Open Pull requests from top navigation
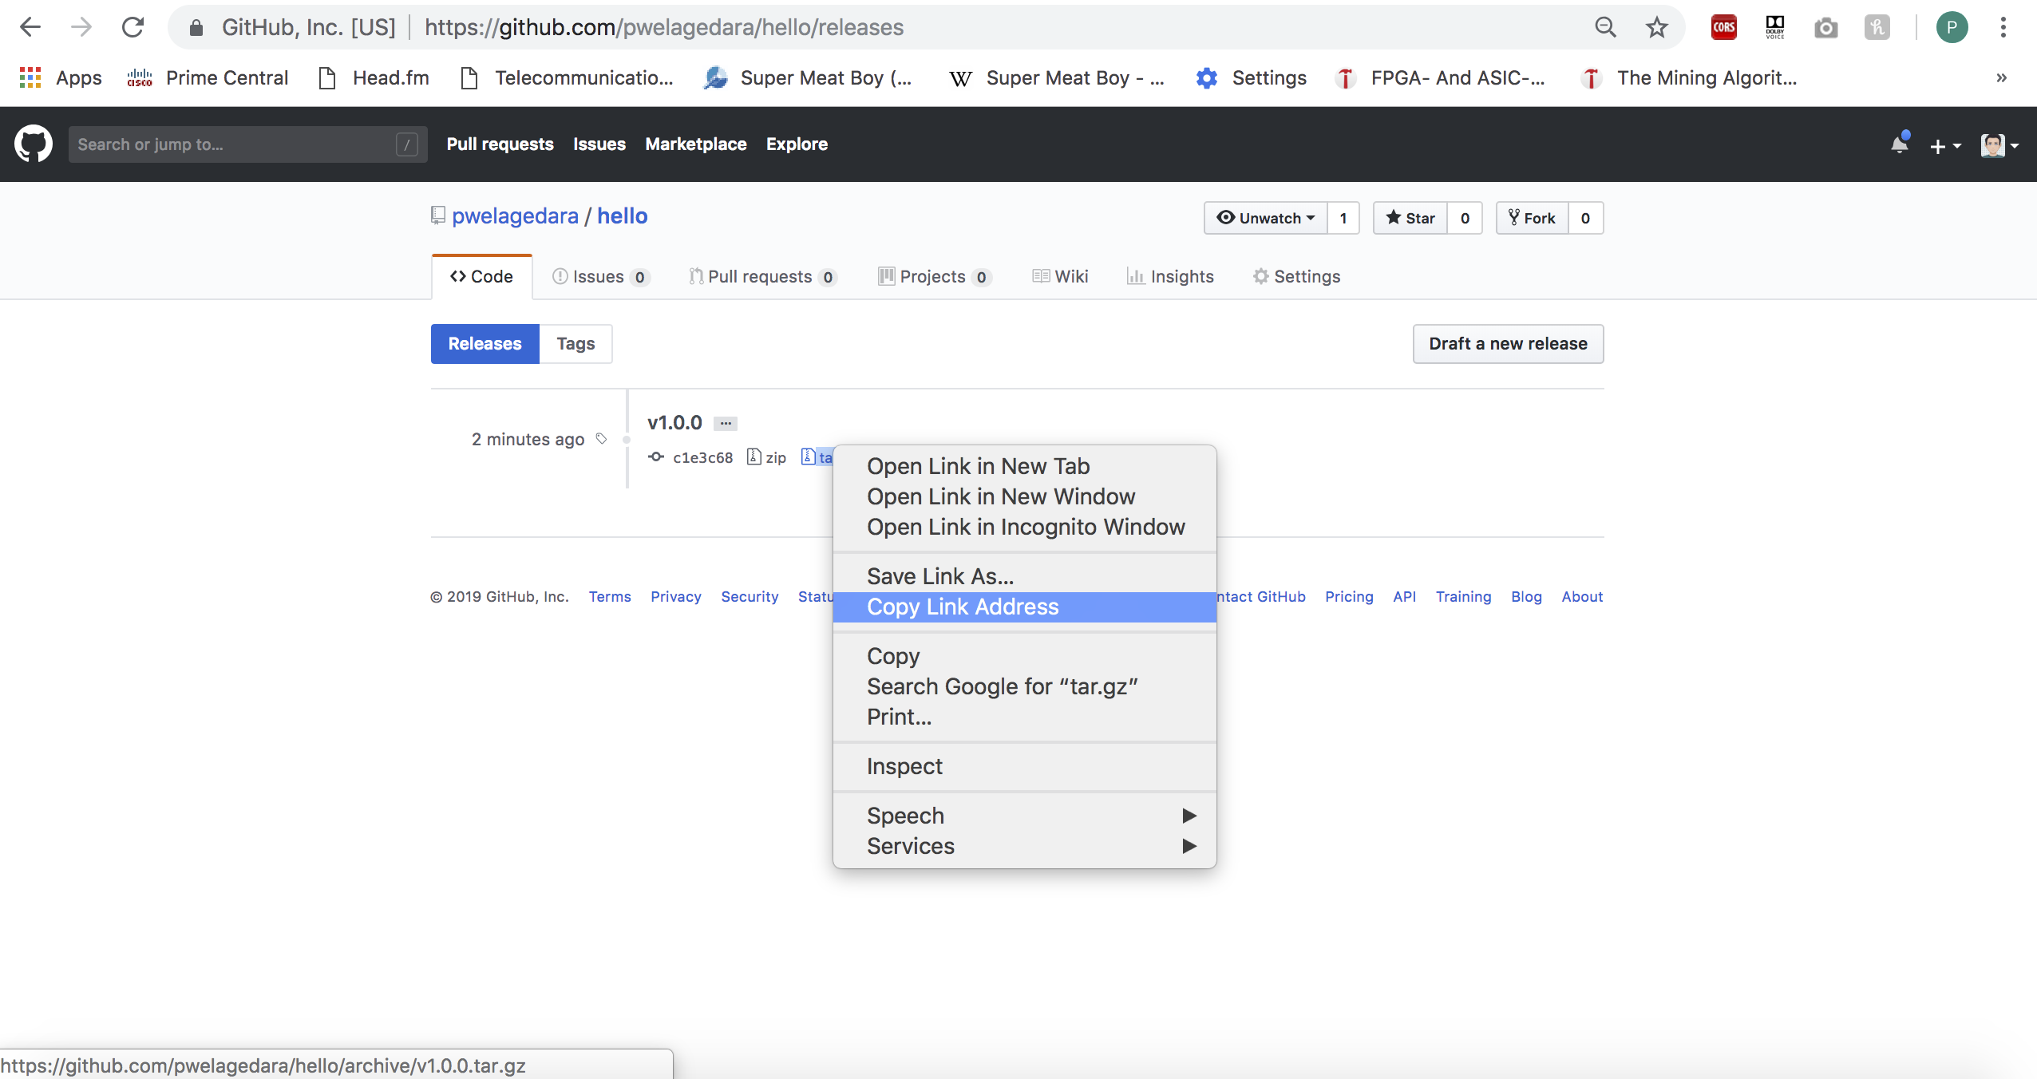The height and width of the screenshot is (1079, 2037). pyautogui.click(x=500, y=144)
